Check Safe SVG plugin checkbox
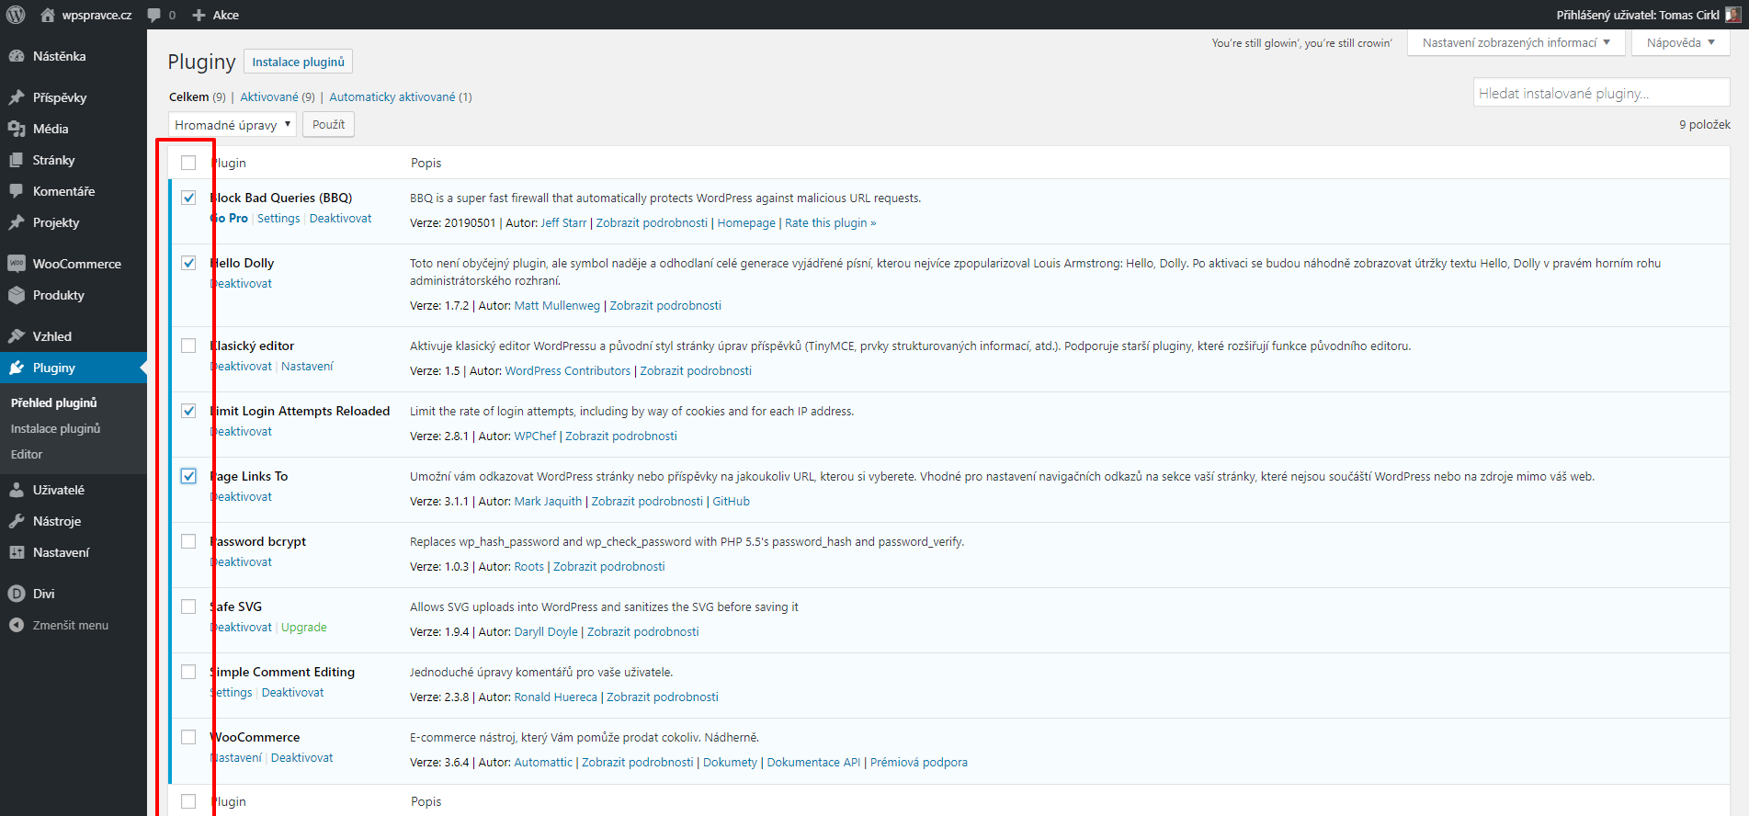The image size is (1749, 816). point(188,606)
